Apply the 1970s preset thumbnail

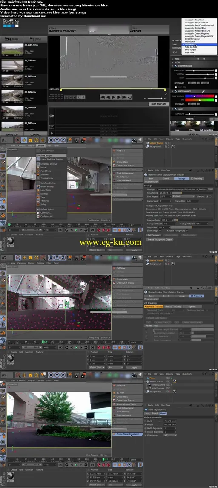pyautogui.click(x=193, y=125)
